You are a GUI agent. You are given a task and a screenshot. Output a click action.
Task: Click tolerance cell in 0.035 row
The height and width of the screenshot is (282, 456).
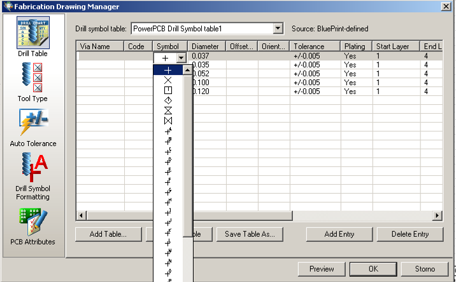pos(315,65)
